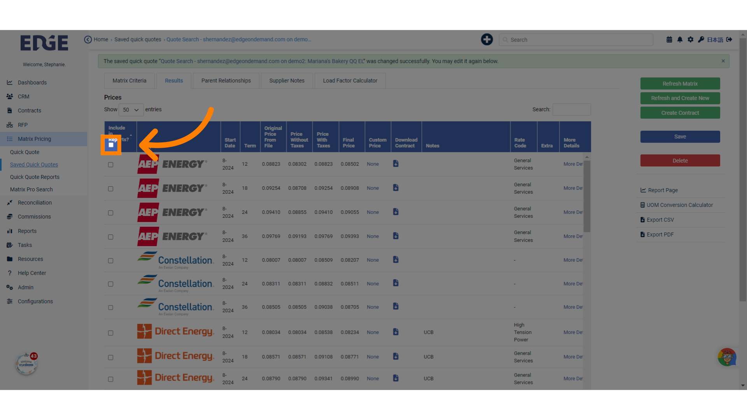Download contract for Direct Energy 24-term row
Screen dimensions: 747x420
396,378
